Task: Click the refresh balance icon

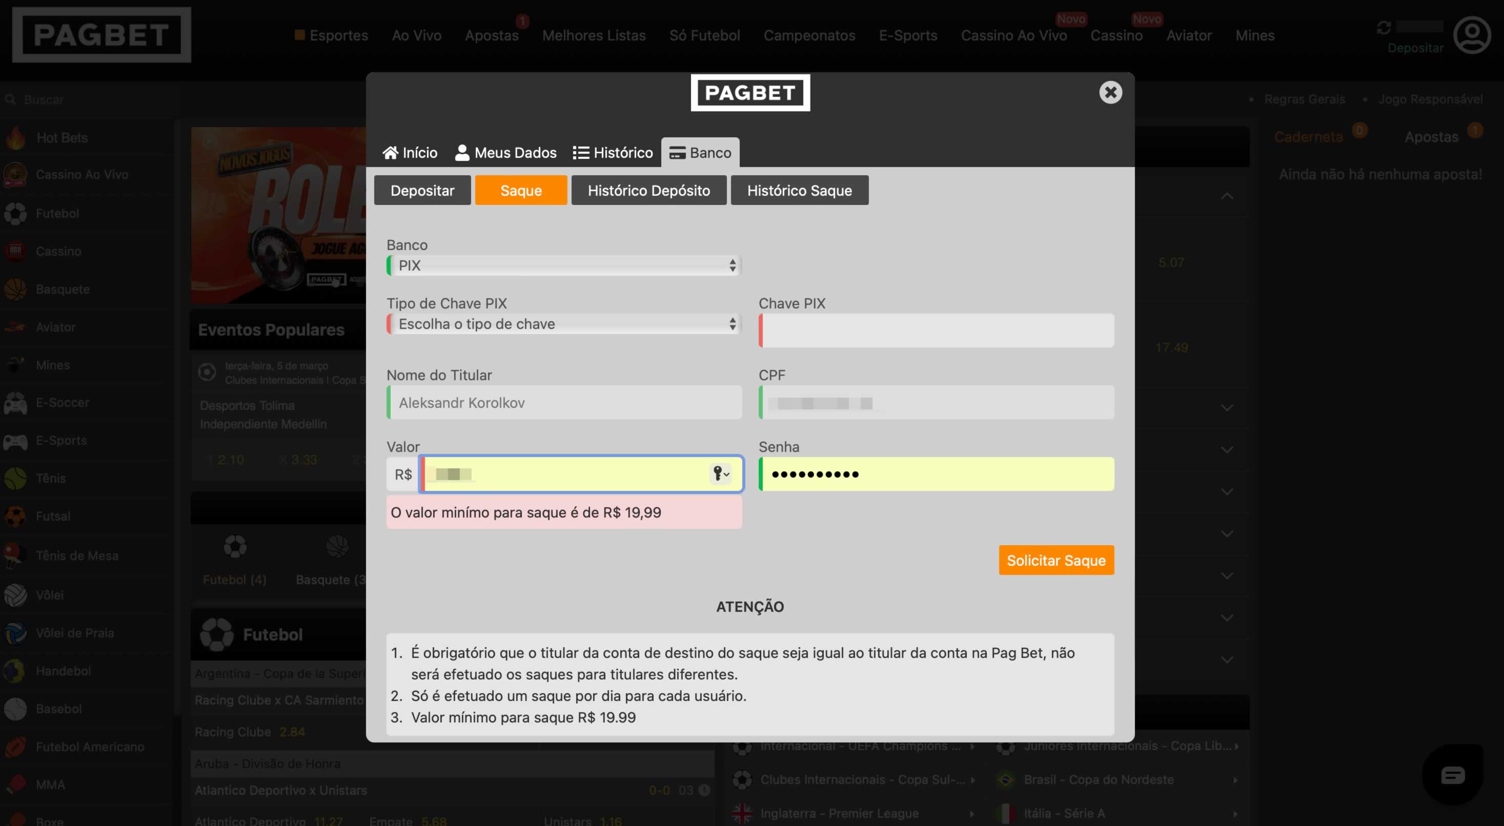Action: (x=1383, y=28)
